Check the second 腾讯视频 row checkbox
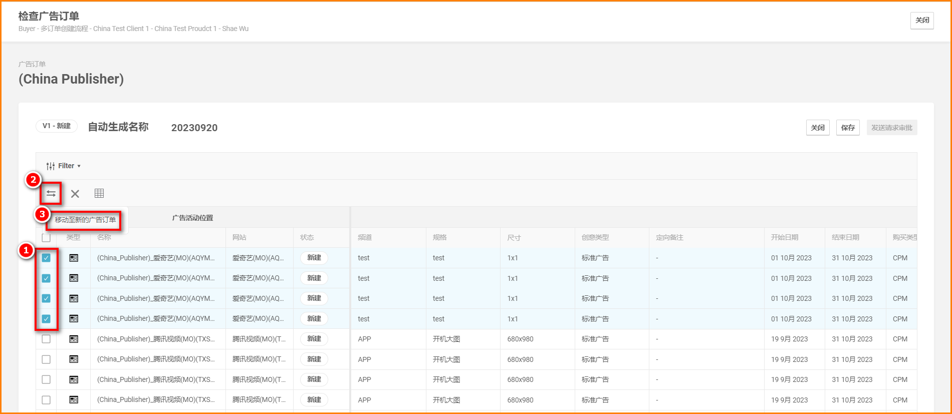Viewport: 952px width, 414px height. (x=46, y=359)
